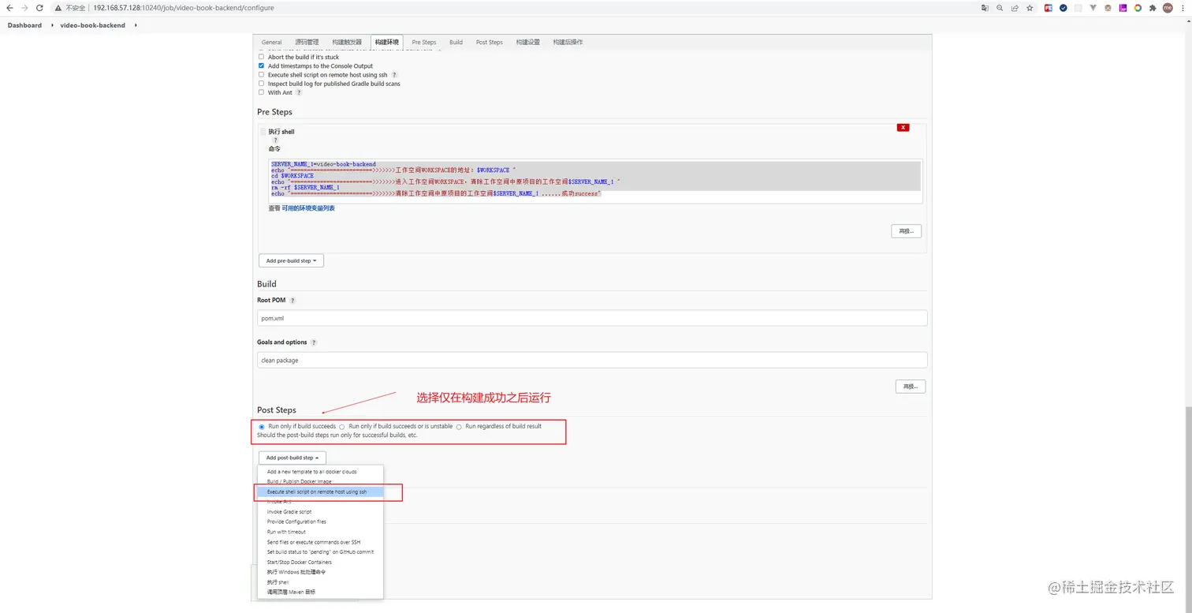Select Run regardless of build result radio

click(x=459, y=427)
